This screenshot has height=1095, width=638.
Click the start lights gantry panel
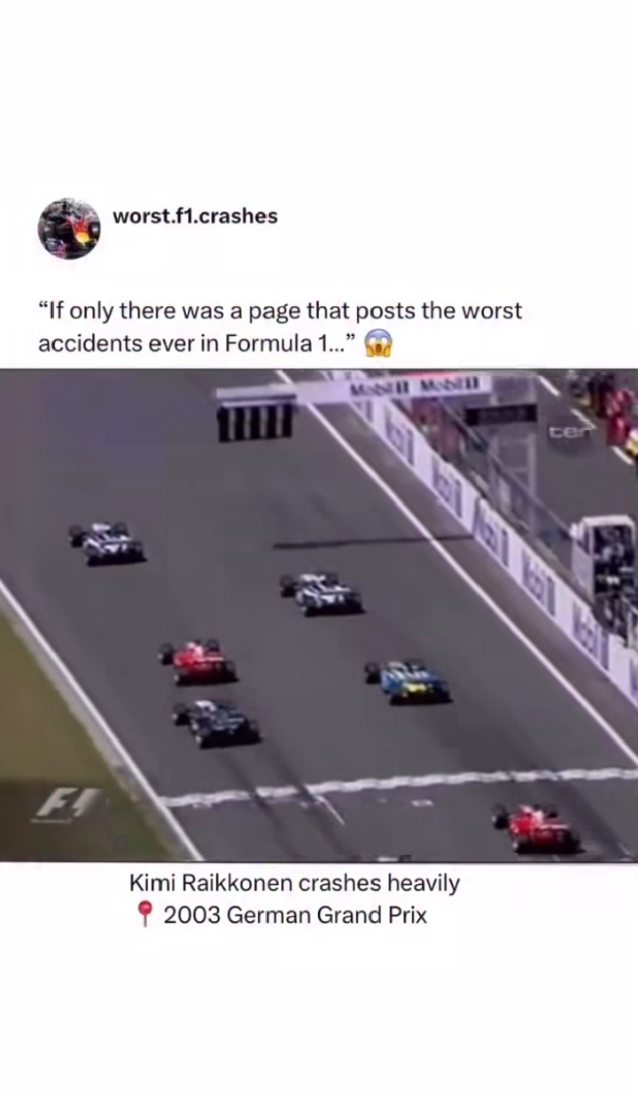coord(256,418)
